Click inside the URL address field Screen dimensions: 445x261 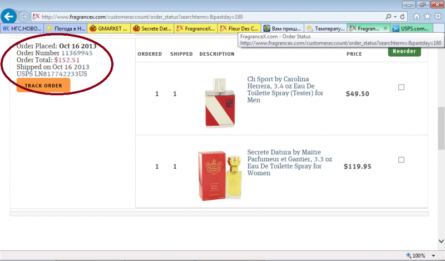tap(211, 17)
